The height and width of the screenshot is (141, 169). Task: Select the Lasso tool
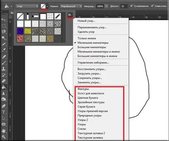4,32
